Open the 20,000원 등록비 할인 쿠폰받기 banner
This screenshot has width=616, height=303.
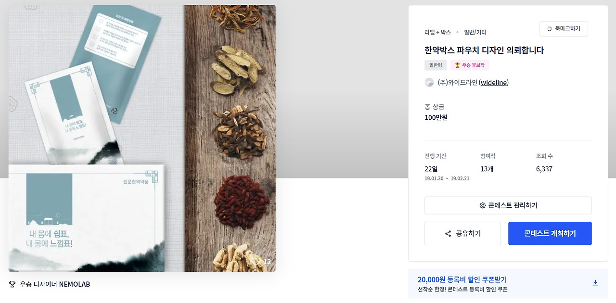pos(508,284)
